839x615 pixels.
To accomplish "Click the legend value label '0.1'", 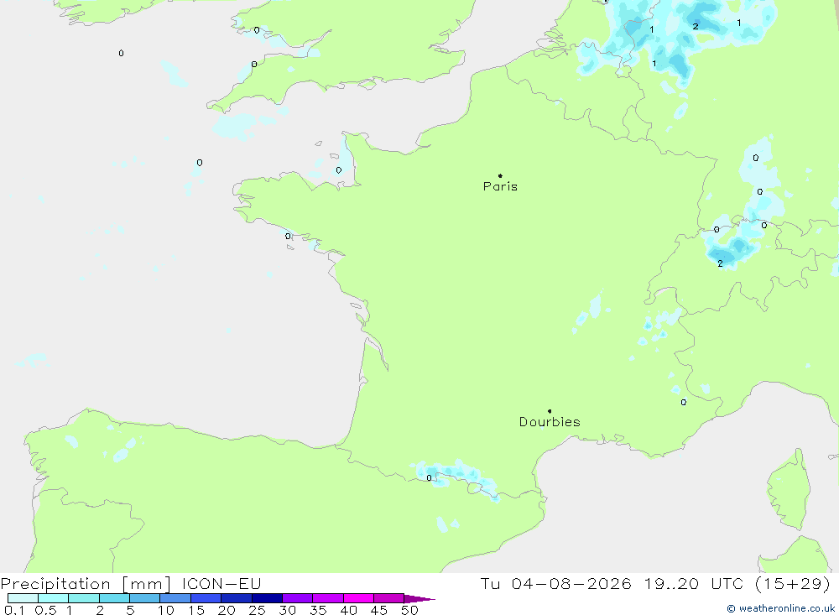I will (x=14, y=610).
